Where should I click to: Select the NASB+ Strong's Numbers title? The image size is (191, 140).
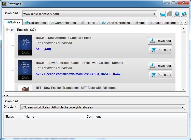80,63
